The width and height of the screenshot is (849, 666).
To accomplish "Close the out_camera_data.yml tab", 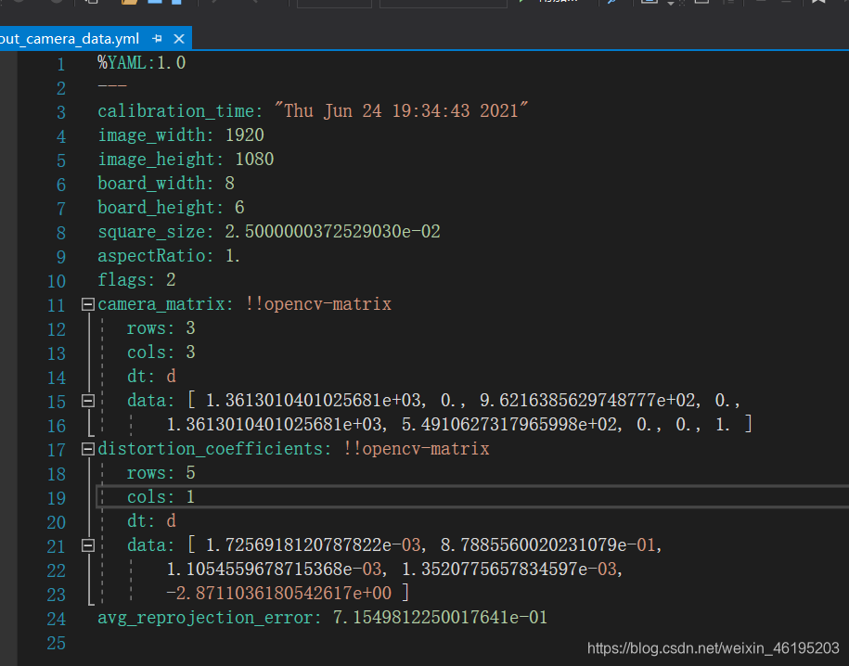I will pyautogui.click(x=177, y=39).
